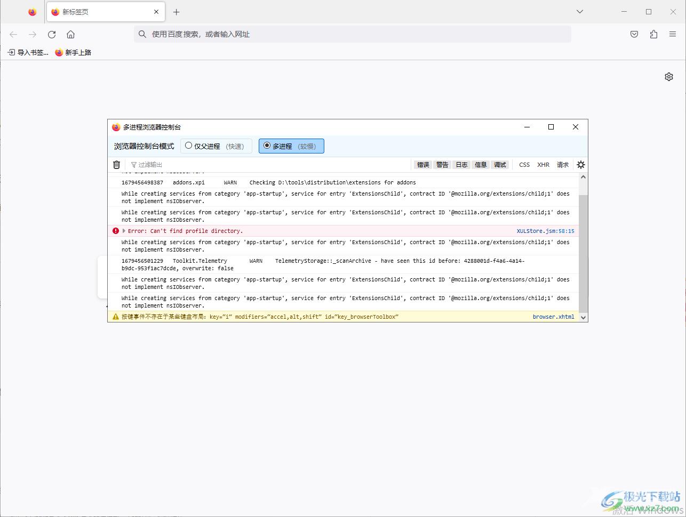The width and height of the screenshot is (686, 517).
Task: Select 多进程 (较慢) mode
Action: [291, 146]
